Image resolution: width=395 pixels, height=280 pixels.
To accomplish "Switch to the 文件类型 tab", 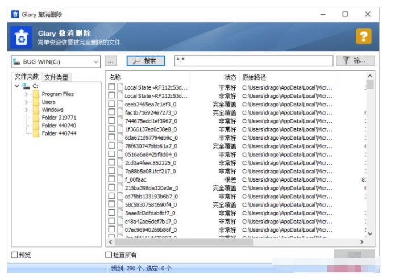I will [x=57, y=77].
